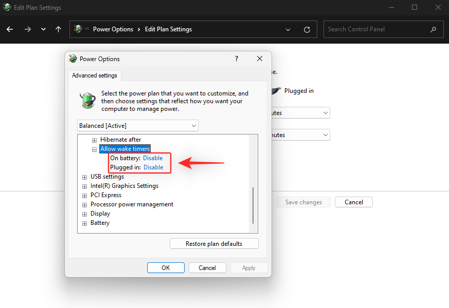This screenshot has width=449, height=308.
Task: Select the Processor power management label
Action: pos(132,204)
